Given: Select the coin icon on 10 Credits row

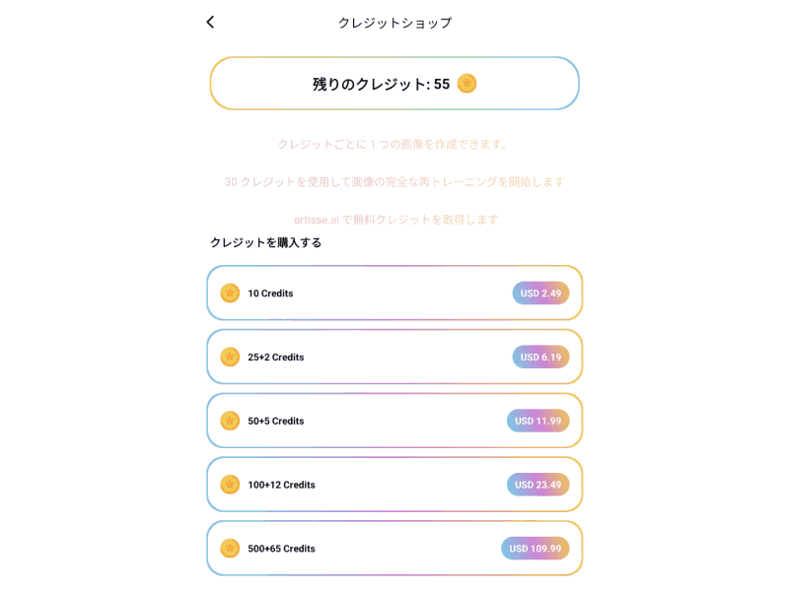Looking at the screenshot, I should (229, 293).
